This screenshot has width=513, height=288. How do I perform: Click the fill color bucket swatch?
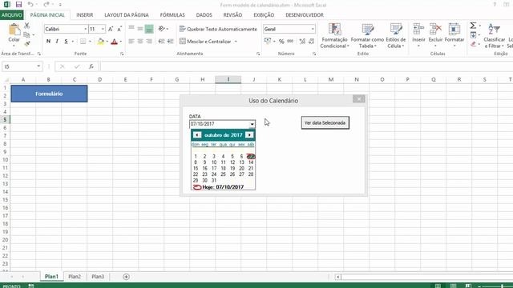[x=100, y=41]
